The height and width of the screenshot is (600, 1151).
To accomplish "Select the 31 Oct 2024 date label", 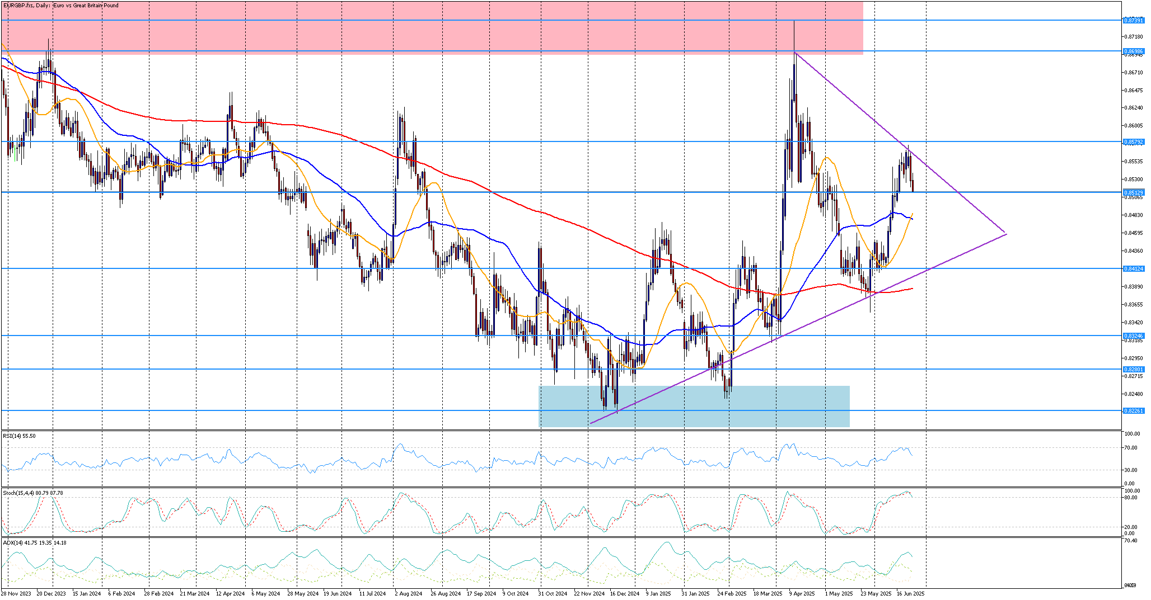I will coord(553,593).
